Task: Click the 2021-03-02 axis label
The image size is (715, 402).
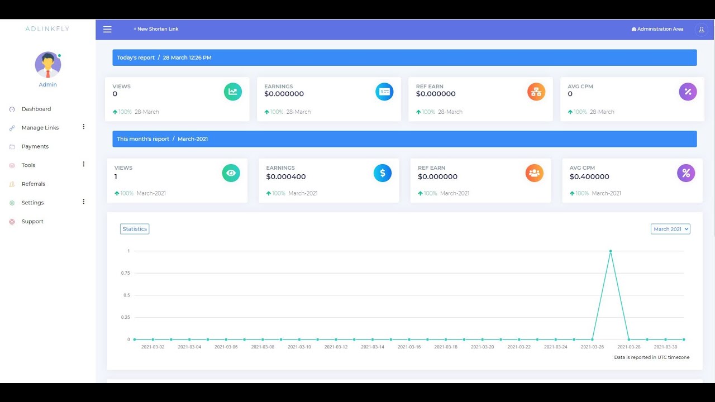Action: tap(152, 347)
